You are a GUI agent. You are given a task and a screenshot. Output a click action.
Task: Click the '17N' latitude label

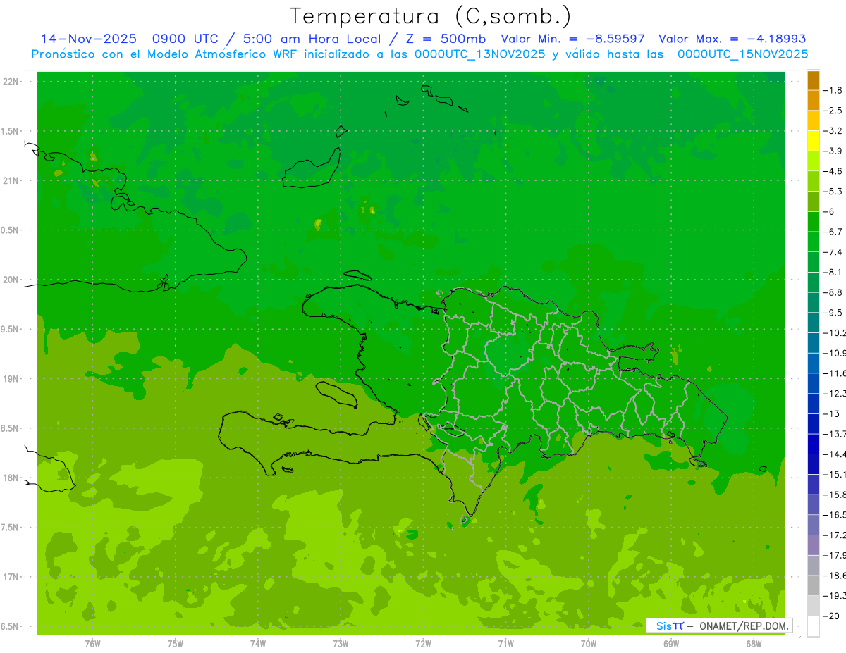coord(10,577)
